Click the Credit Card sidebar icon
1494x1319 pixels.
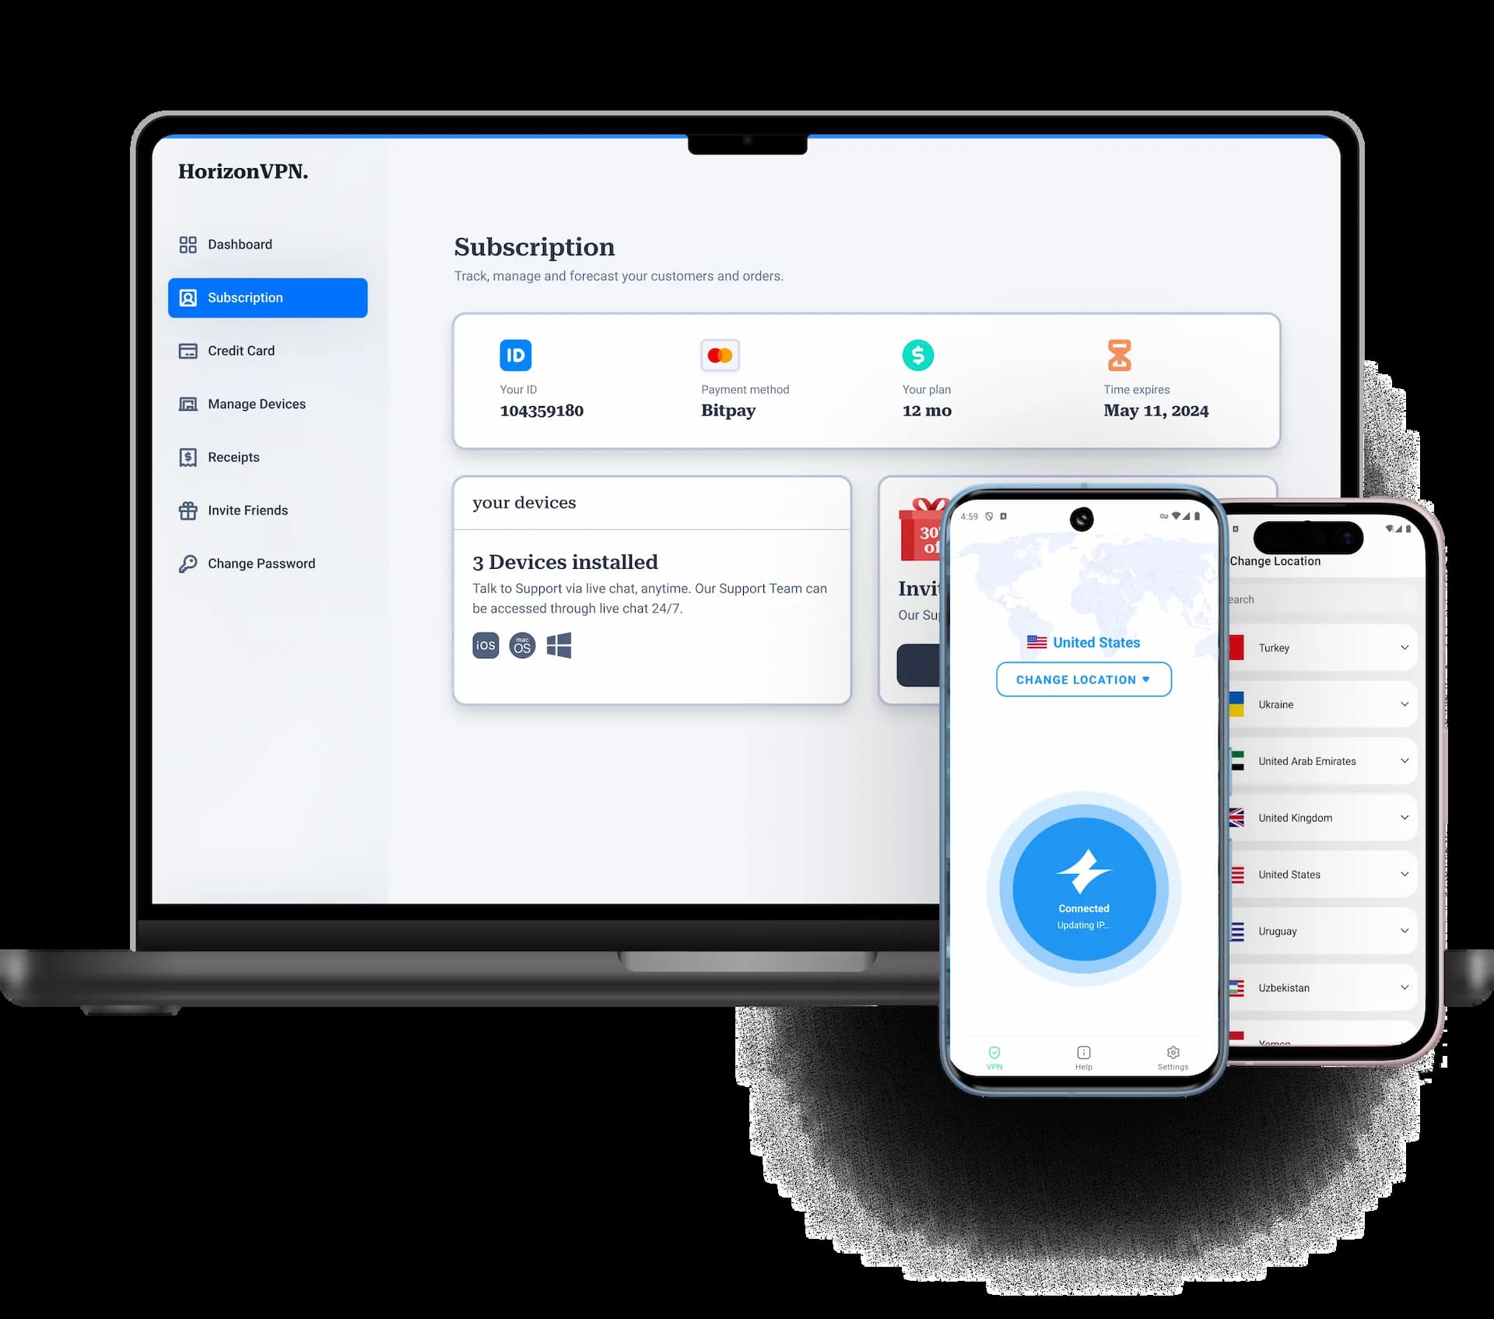click(190, 350)
